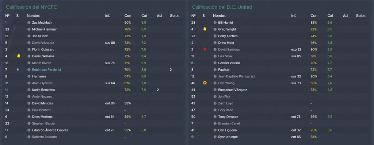The height and width of the screenshot is (145, 374).
Task: Sort NYCFC table by Cal column
Action: [x=144, y=16]
